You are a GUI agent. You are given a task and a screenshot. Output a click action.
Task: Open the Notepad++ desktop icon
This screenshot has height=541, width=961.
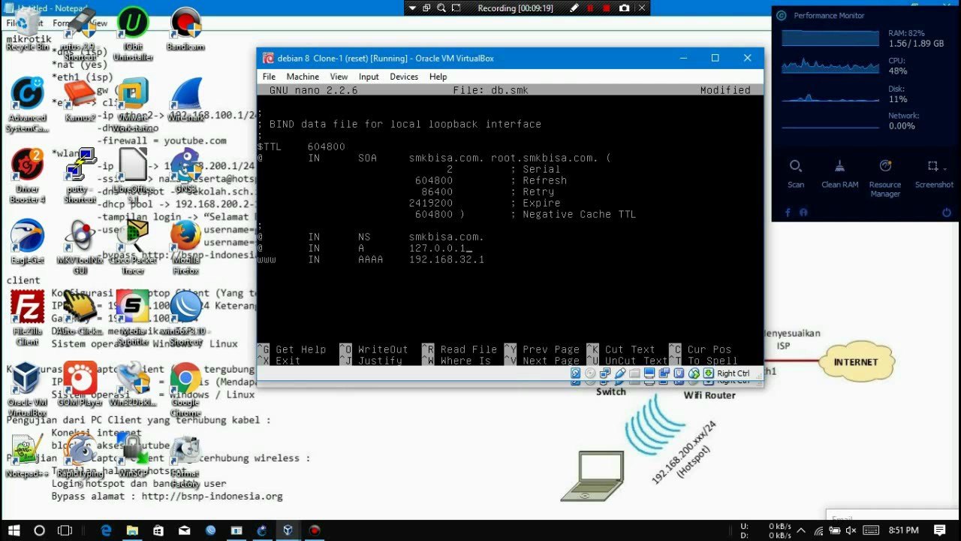pos(27,455)
